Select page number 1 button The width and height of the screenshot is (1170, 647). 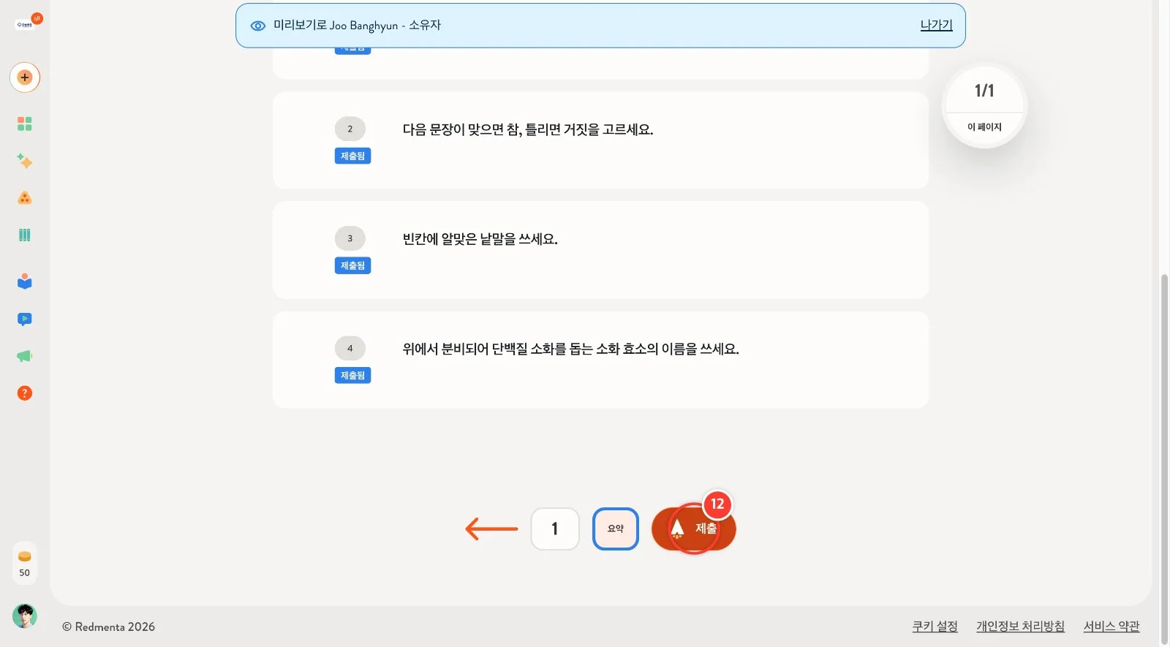555,529
